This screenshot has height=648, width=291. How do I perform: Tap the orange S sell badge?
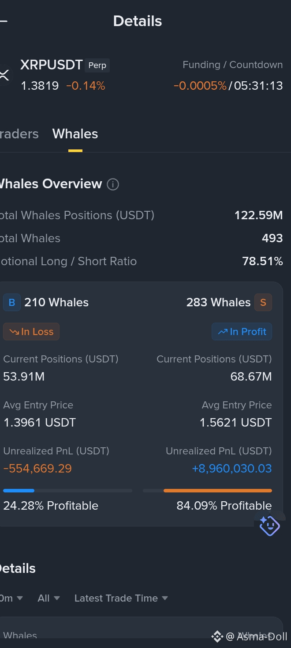tap(263, 303)
